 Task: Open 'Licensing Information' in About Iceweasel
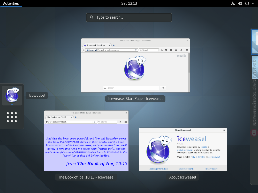(x=158, y=169)
